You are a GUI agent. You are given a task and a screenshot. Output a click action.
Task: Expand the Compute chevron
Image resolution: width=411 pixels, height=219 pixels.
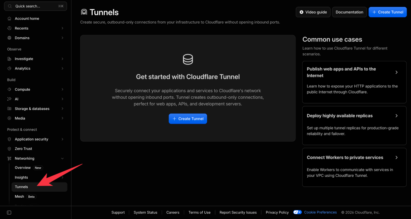[62, 89]
